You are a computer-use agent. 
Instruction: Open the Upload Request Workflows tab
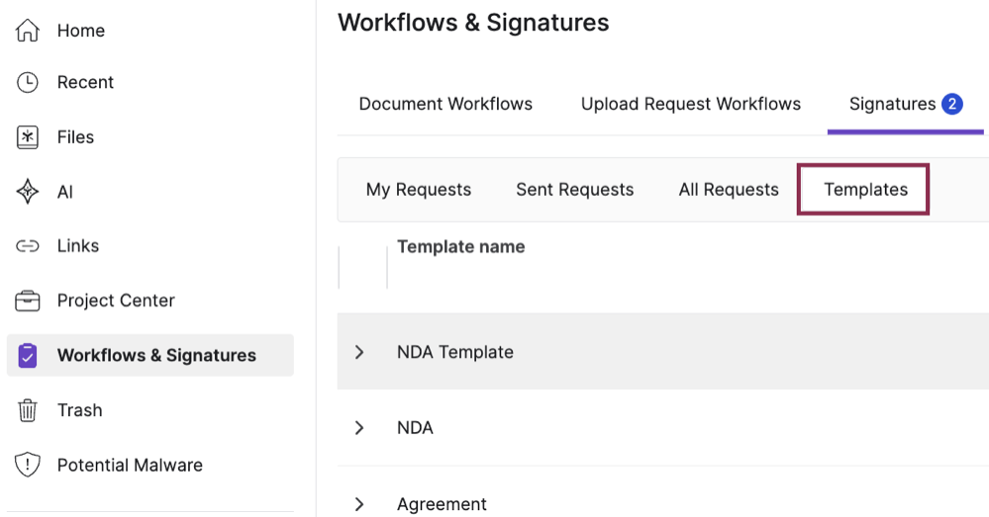pos(690,104)
